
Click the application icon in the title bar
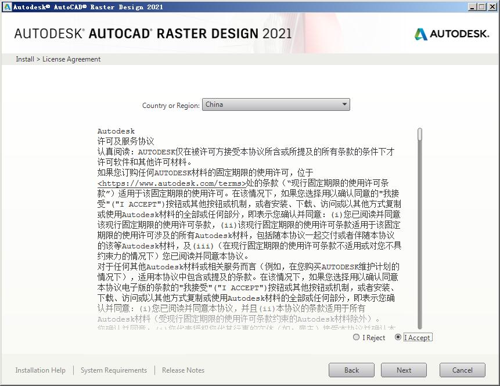[6, 7]
